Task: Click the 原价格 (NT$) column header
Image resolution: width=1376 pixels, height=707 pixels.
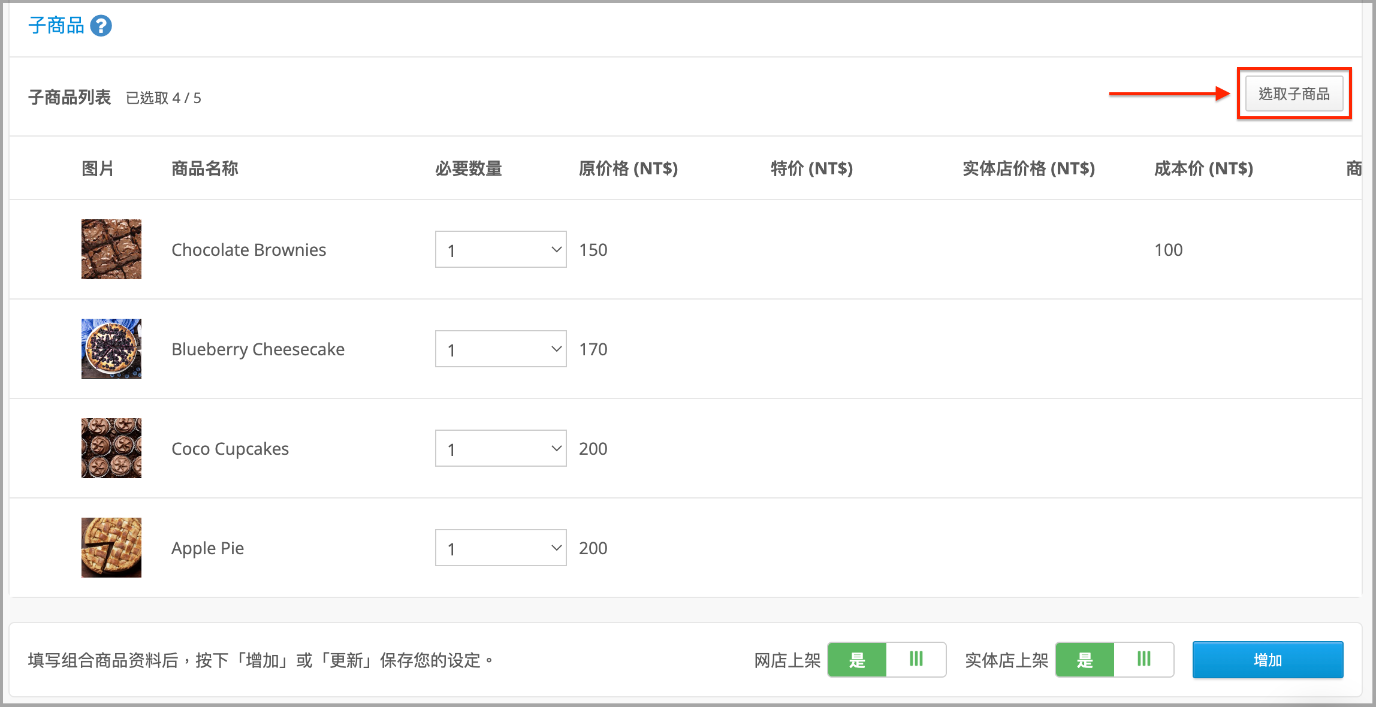Action: [628, 168]
